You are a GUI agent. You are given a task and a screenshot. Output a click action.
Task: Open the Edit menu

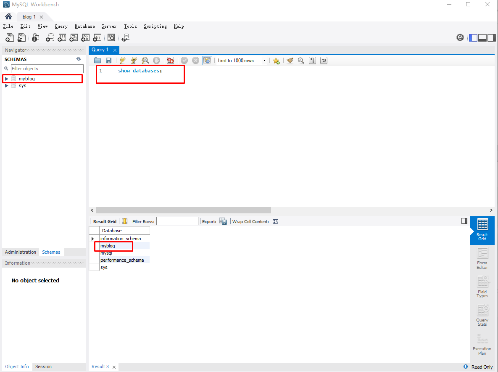pos(25,26)
